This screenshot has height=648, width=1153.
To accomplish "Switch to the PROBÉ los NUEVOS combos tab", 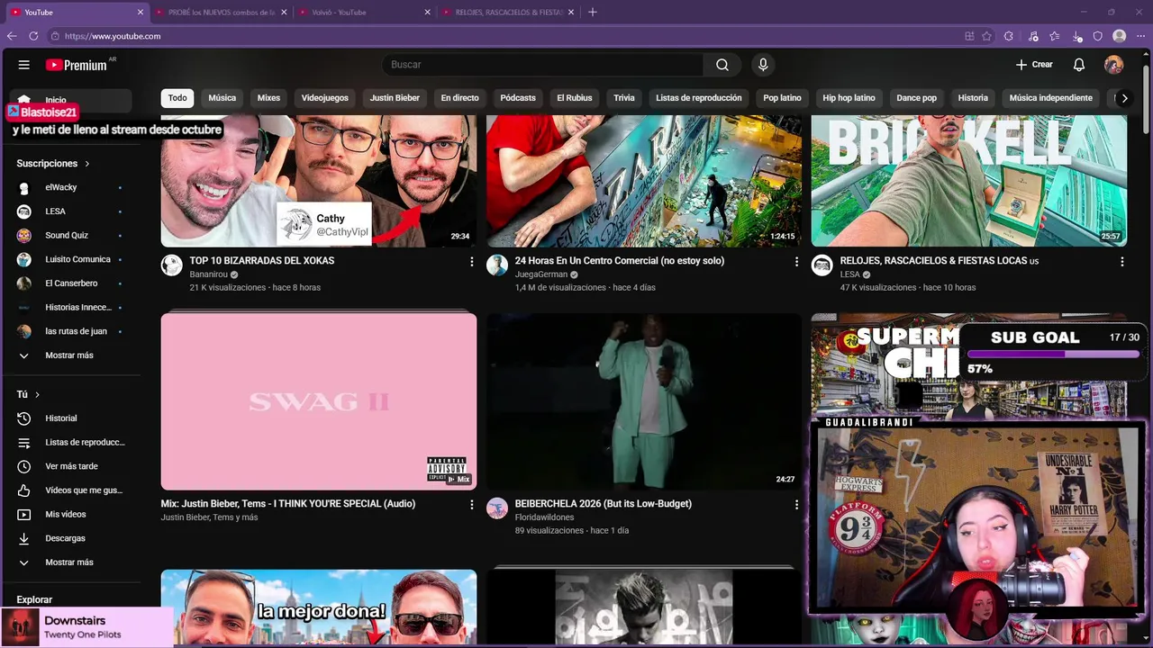I will pos(221,13).
